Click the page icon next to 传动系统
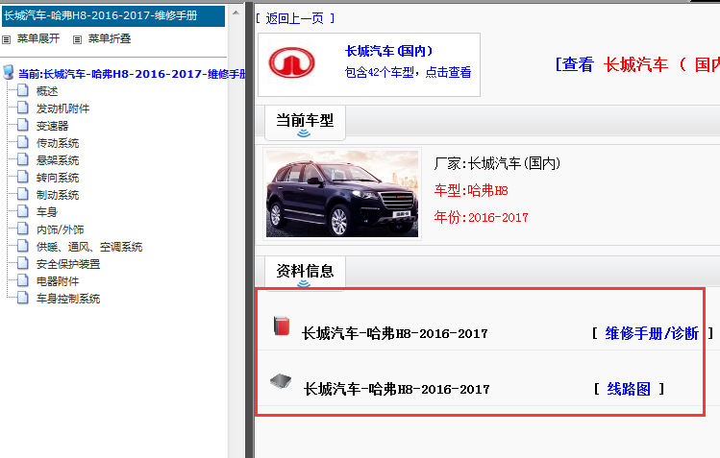This screenshot has width=720, height=458. 23,142
